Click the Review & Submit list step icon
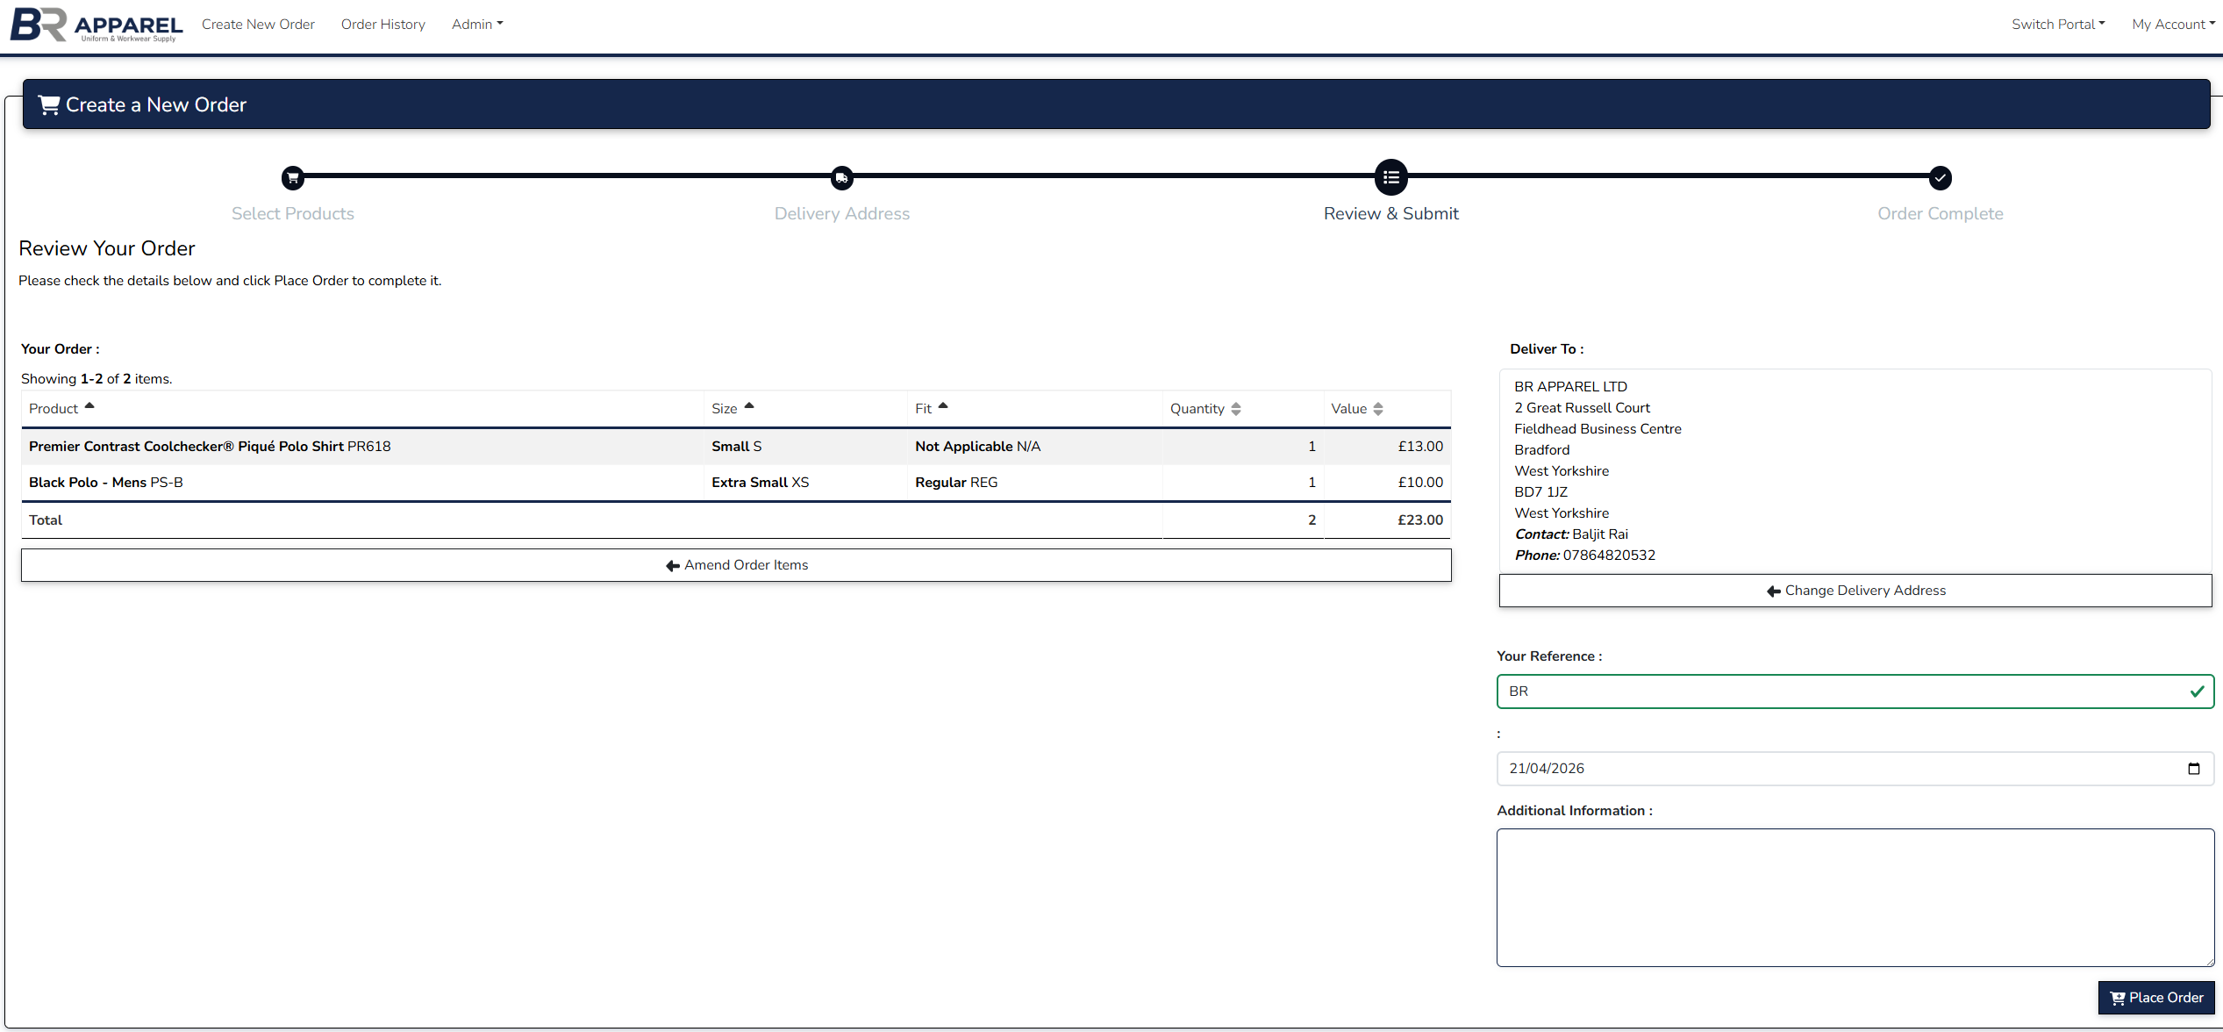The width and height of the screenshot is (2223, 1032). [x=1391, y=177]
